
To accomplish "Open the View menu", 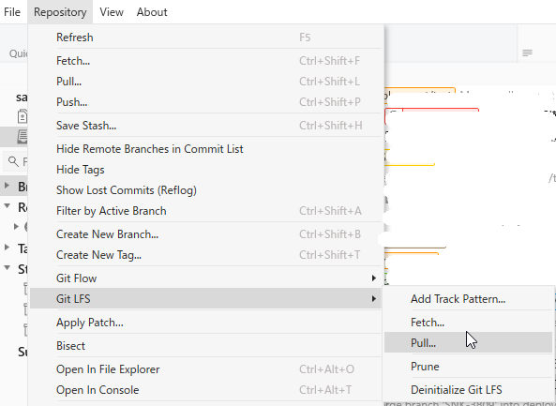I will click(x=112, y=12).
